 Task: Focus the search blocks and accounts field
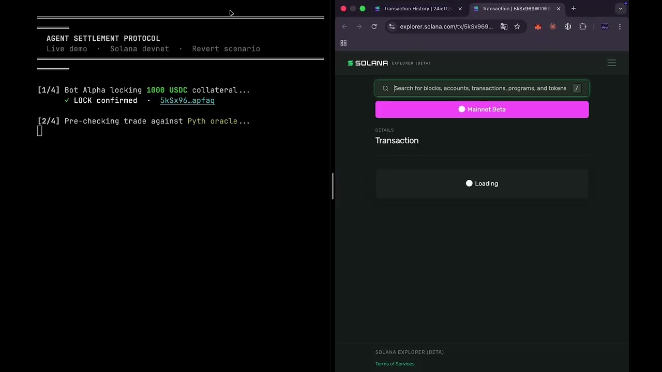pos(482,88)
